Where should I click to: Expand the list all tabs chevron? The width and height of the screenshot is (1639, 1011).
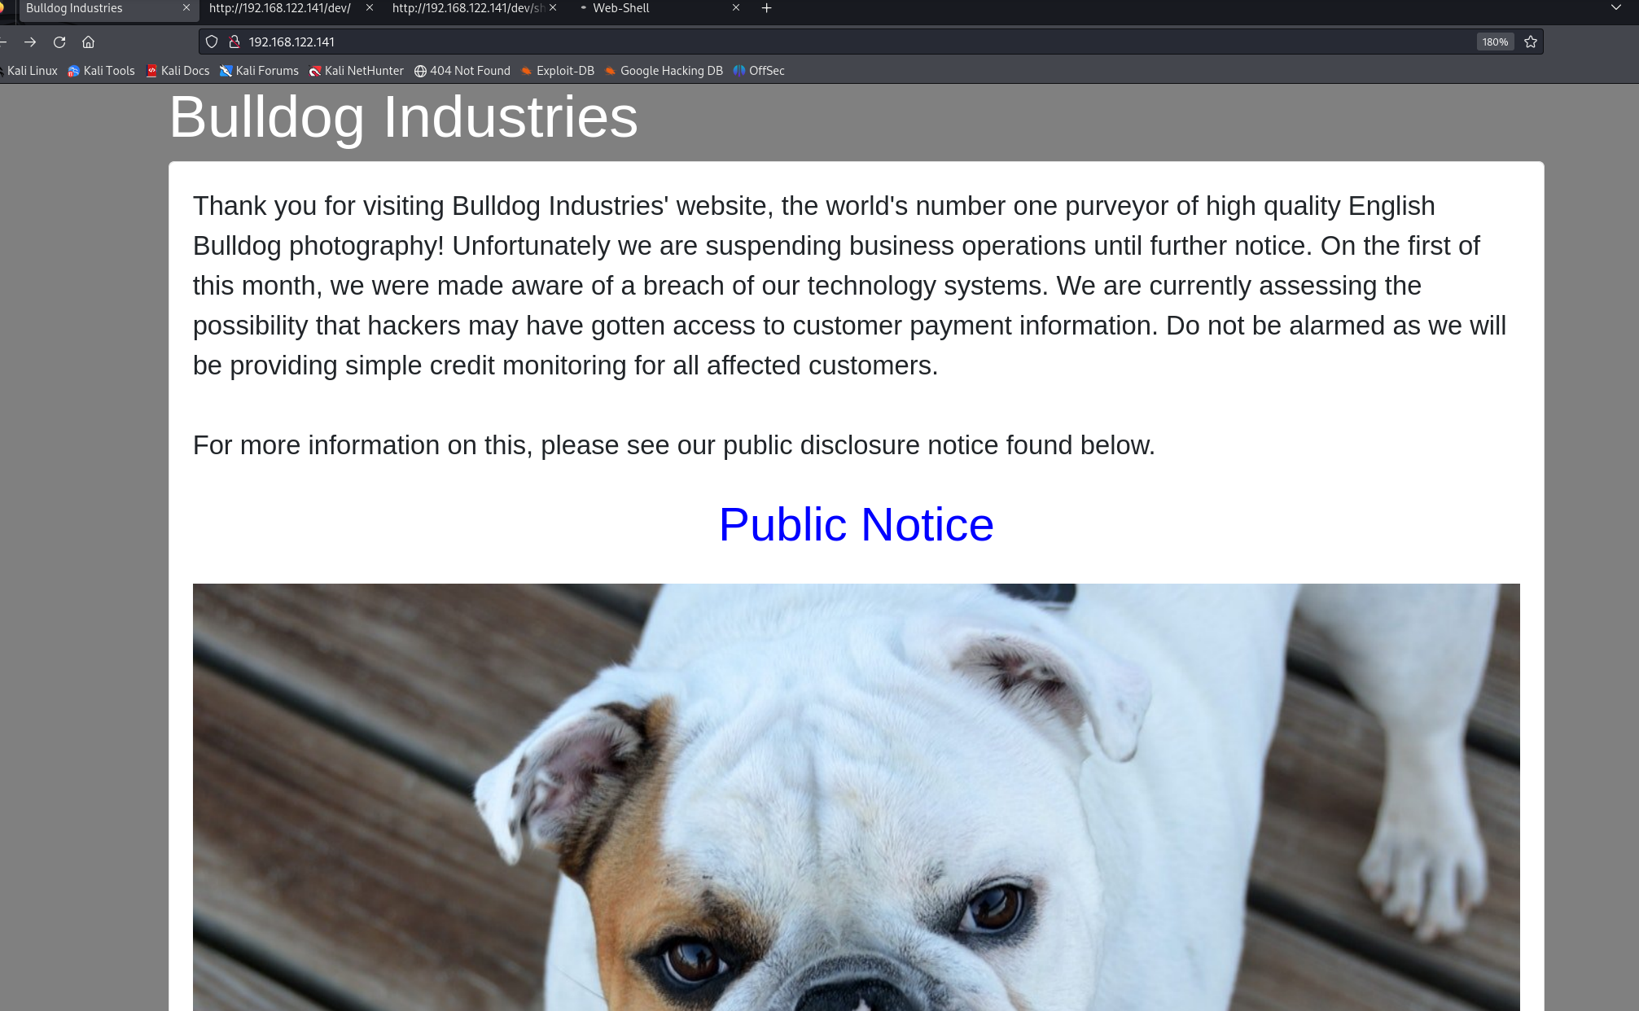[1616, 8]
